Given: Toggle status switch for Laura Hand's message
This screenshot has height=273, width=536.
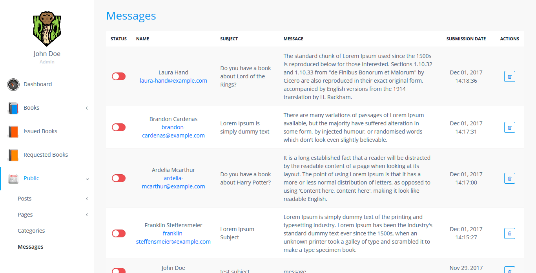Looking at the screenshot, I should [119, 76].
